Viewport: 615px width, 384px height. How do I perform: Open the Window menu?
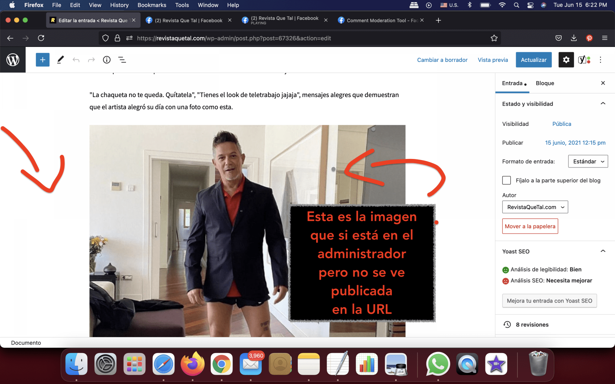pyautogui.click(x=208, y=5)
